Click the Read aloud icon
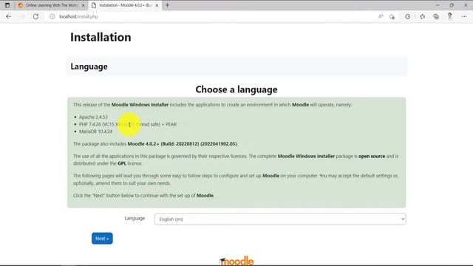473x266 pixels. click(381, 16)
